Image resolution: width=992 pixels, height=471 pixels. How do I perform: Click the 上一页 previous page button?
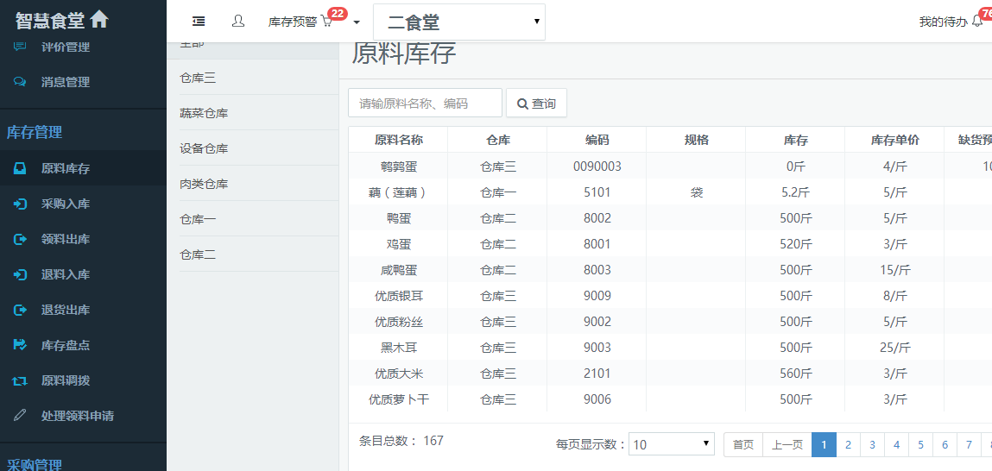787,444
